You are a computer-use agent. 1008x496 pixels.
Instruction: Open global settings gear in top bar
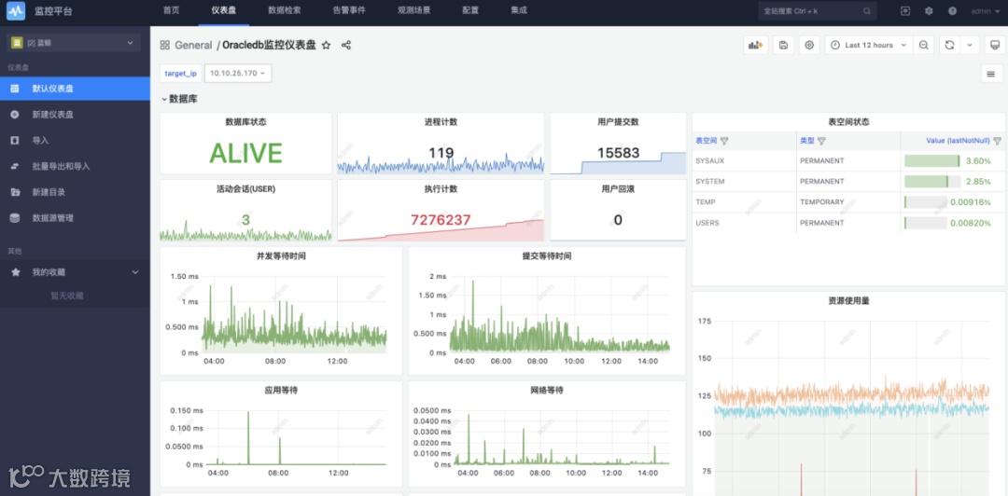pos(929,11)
